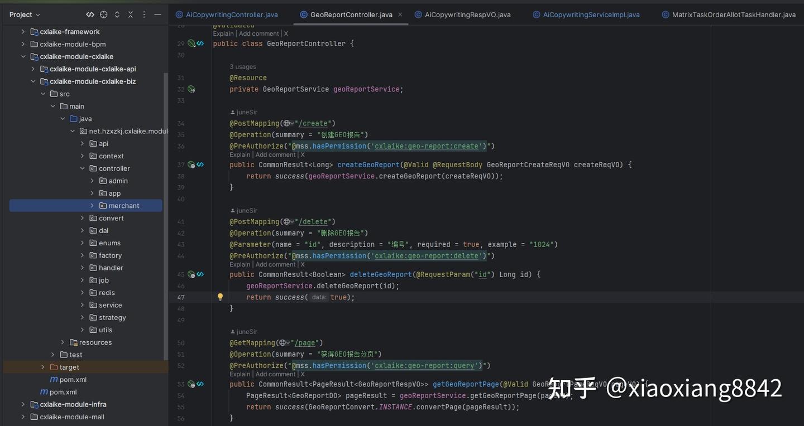Click the teal endpoint gutter icon on line 45

200,274
